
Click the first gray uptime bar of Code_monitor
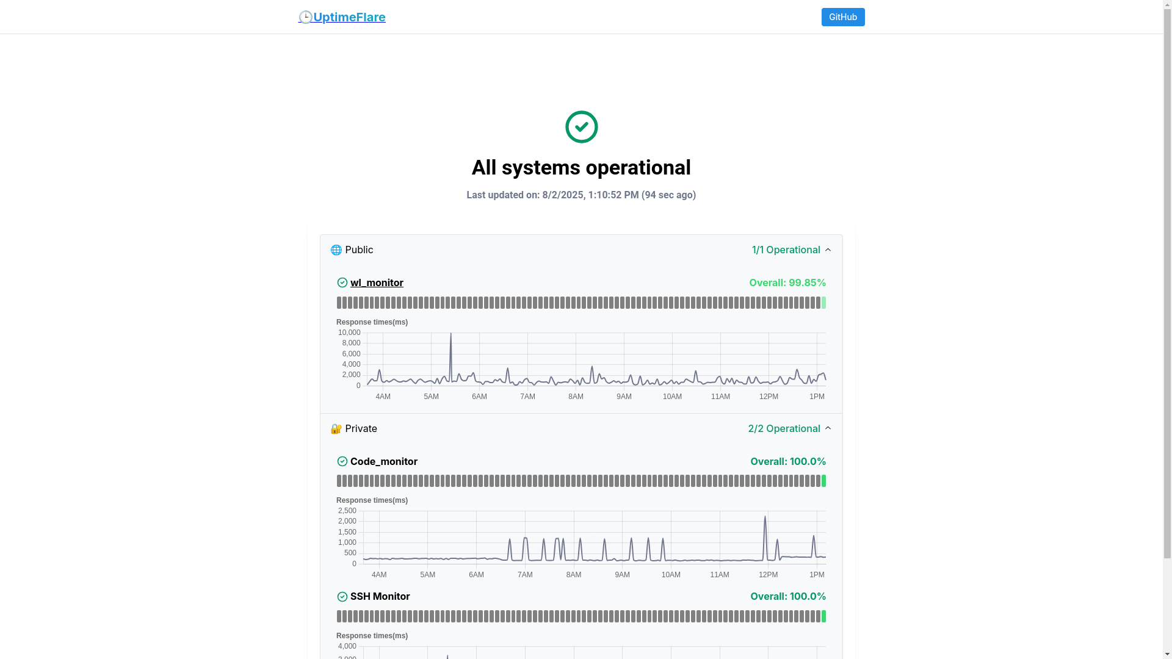click(x=339, y=481)
